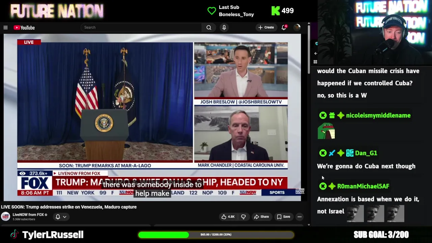This screenshot has height=243, width=432.
Task: Open the Create button
Action: [266, 27]
